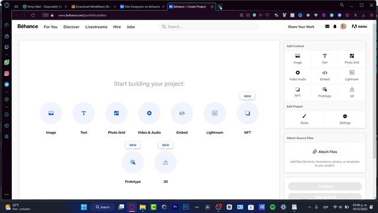Viewport: 378px width, 213px height.
Task: Add Embed from the sidebar panel
Action: (325, 75)
